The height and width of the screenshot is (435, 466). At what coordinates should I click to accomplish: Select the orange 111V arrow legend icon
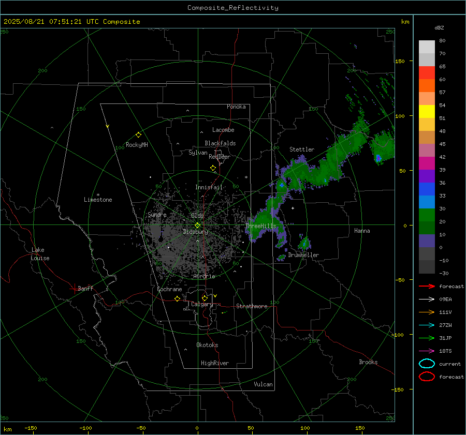(x=427, y=312)
